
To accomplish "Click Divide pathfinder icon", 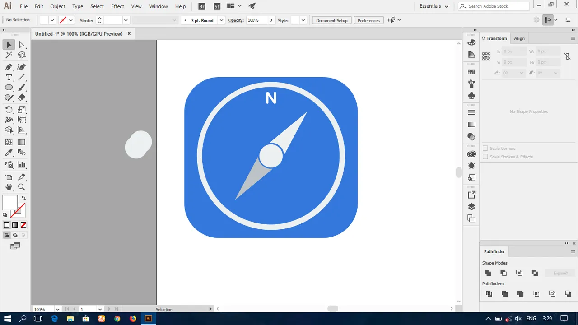I will 489,293.
